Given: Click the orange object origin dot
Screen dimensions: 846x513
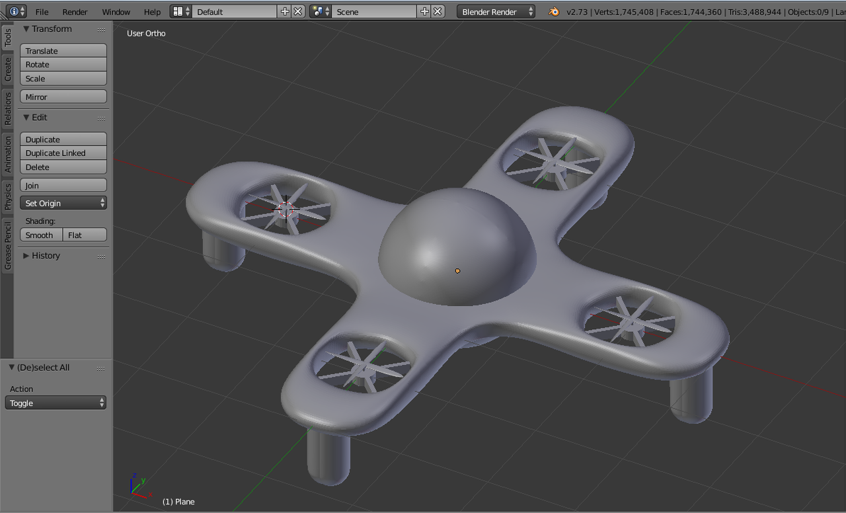Looking at the screenshot, I should [457, 270].
